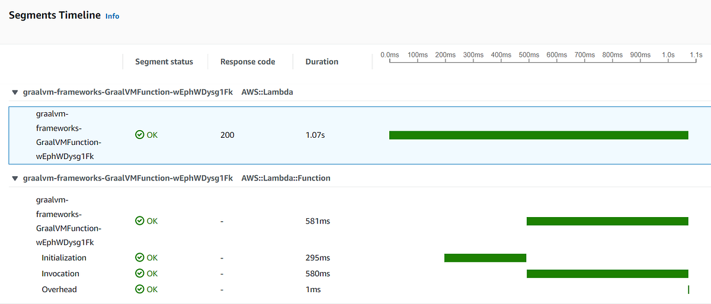The height and width of the screenshot is (304, 711).
Task: Collapse the AWS::Lambda::Function segment group
Action: [15, 178]
